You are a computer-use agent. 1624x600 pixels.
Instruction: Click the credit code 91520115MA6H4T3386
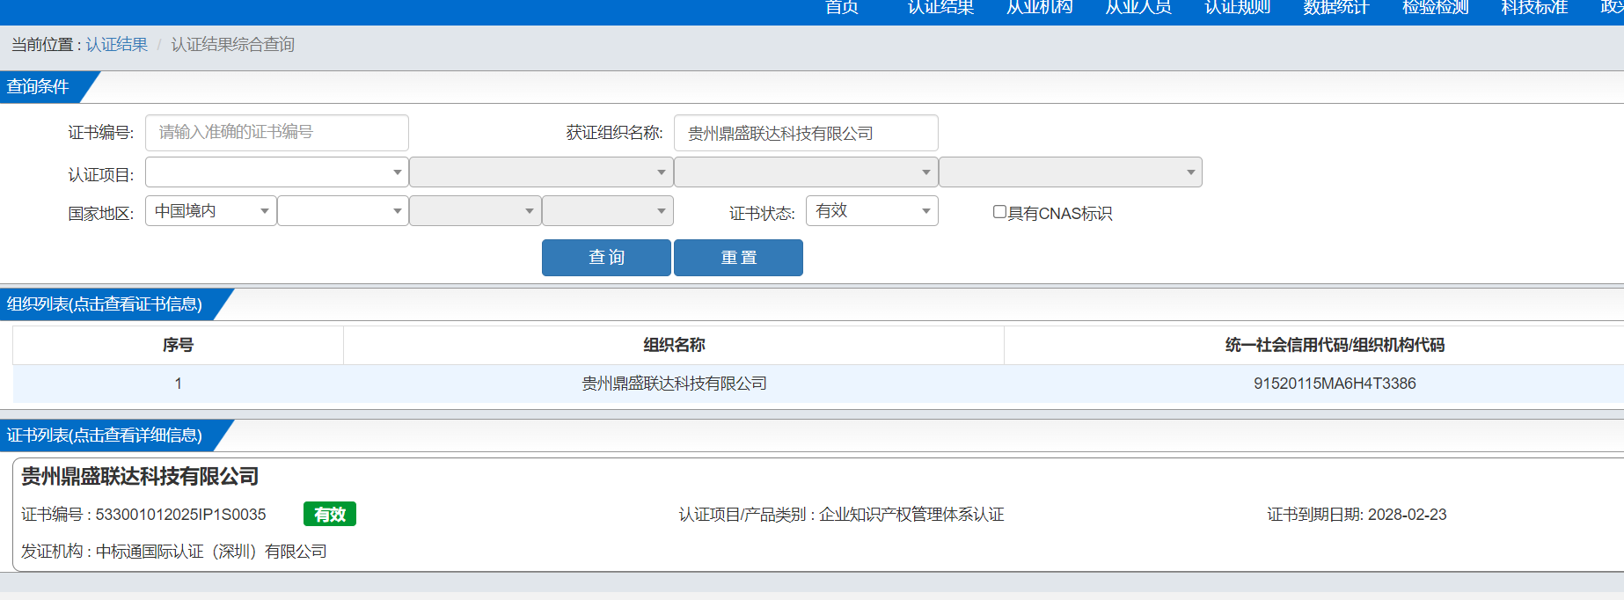pyautogui.click(x=1335, y=384)
